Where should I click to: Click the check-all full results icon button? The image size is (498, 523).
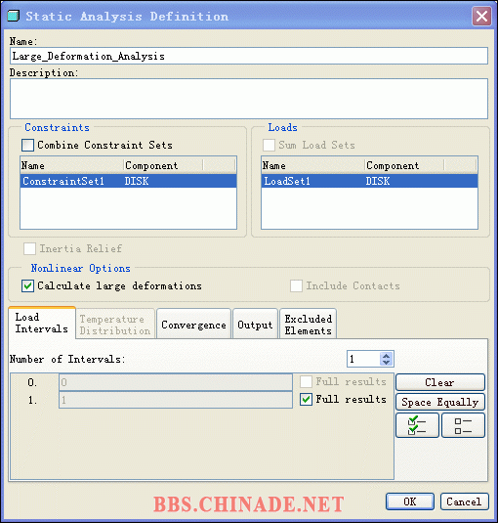[417, 425]
